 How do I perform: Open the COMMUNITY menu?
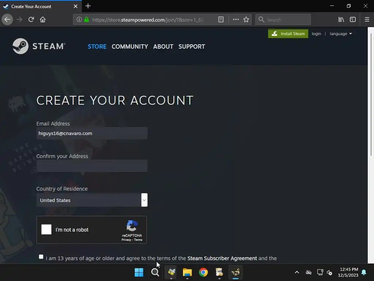pos(130,46)
